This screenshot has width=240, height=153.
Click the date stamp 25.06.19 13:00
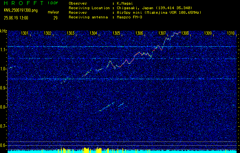pyautogui.click(x=16, y=18)
